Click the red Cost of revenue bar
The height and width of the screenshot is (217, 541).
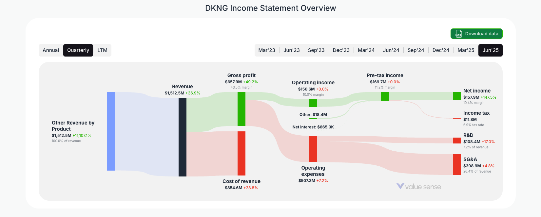pyautogui.click(x=242, y=153)
